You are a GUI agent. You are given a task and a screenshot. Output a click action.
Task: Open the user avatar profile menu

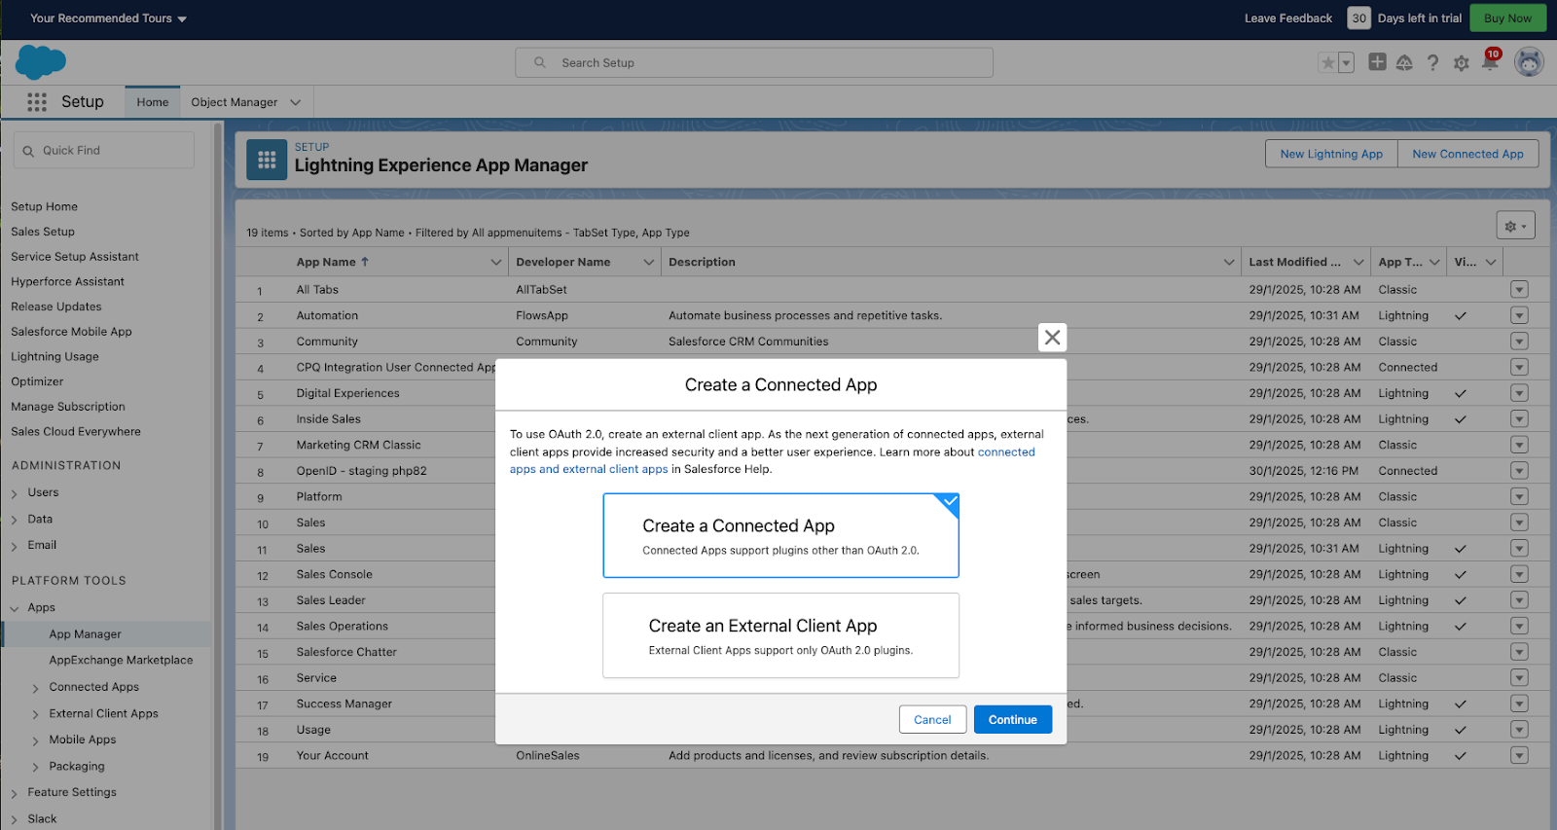1529,62
